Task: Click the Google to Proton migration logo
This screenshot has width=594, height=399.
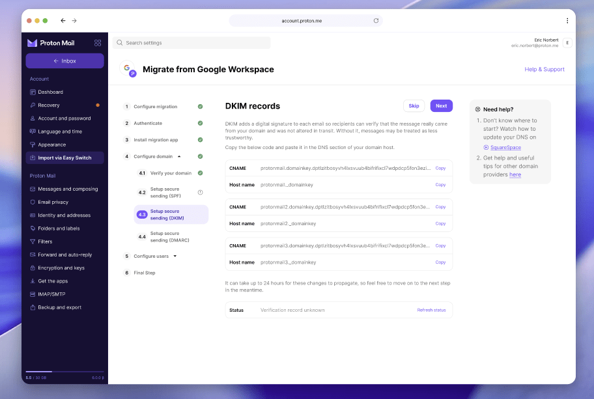Action: click(128, 69)
